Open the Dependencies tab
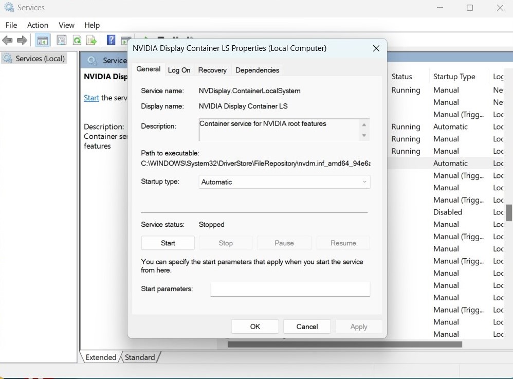The height and width of the screenshot is (379, 513). coord(257,70)
